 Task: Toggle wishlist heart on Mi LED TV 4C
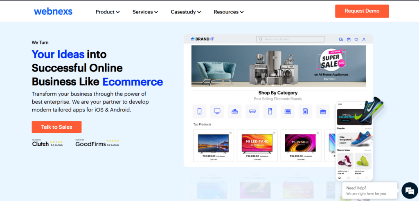pyautogui.click(x=274, y=133)
